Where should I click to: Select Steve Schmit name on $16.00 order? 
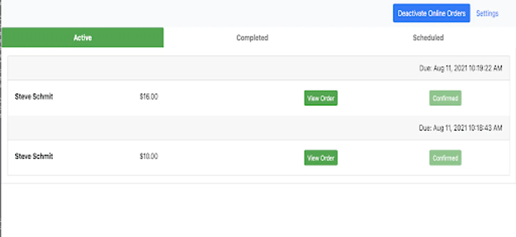point(34,97)
